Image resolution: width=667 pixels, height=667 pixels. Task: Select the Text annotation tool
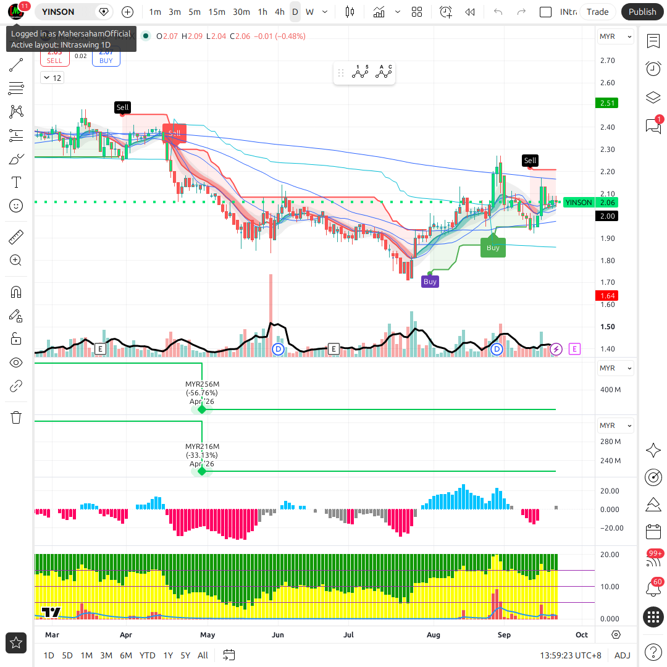click(x=16, y=182)
